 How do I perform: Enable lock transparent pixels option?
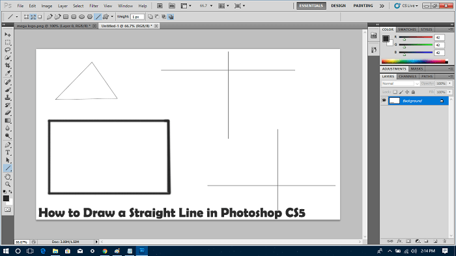395,92
